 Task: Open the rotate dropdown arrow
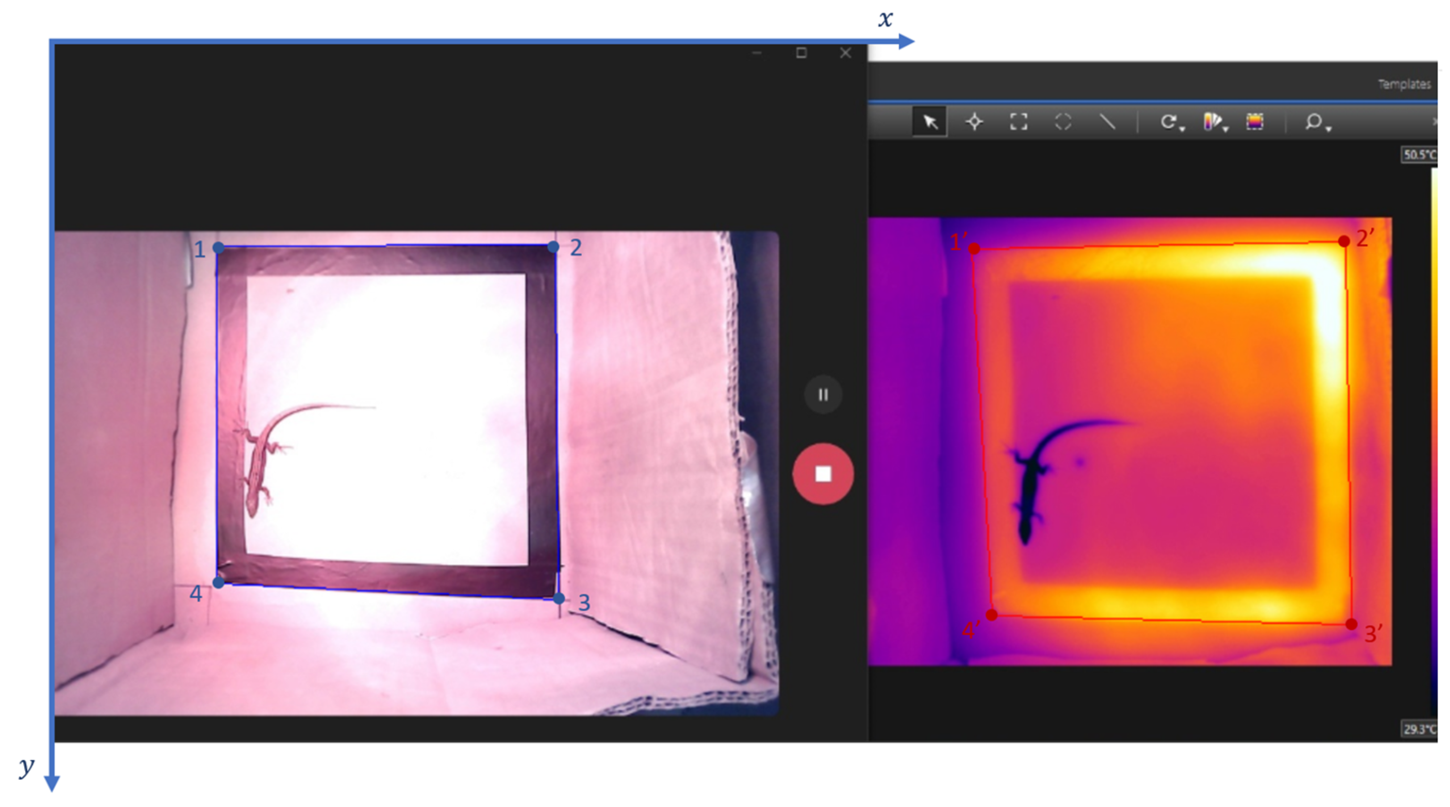click(1182, 130)
